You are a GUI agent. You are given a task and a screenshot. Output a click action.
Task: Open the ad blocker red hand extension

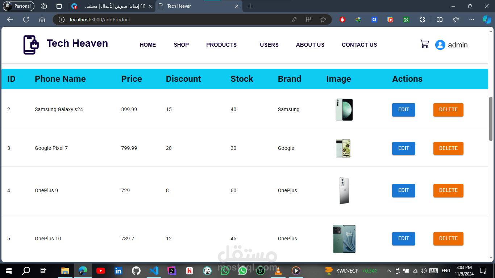tap(342, 20)
